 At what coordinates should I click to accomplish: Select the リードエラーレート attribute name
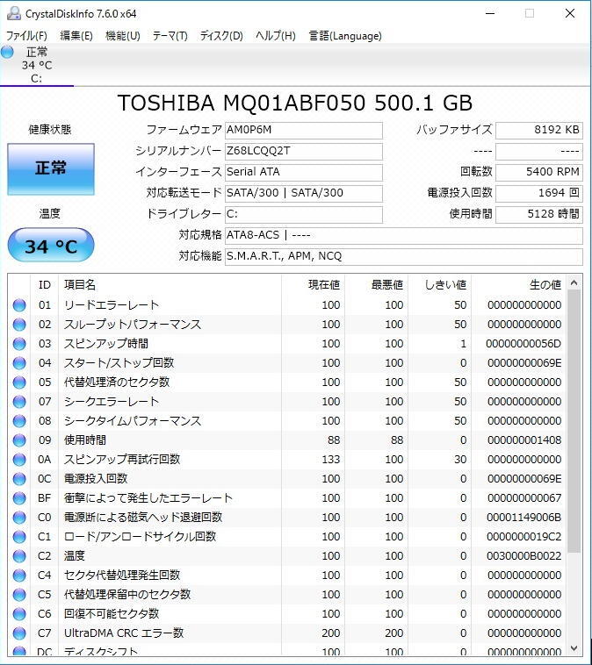click(x=112, y=305)
